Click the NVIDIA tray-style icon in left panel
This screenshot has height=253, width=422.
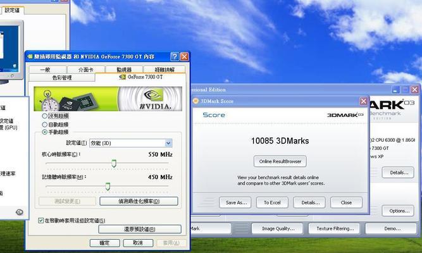point(20,212)
